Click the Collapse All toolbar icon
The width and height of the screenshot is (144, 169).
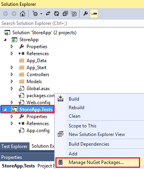click(x=65, y=14)
